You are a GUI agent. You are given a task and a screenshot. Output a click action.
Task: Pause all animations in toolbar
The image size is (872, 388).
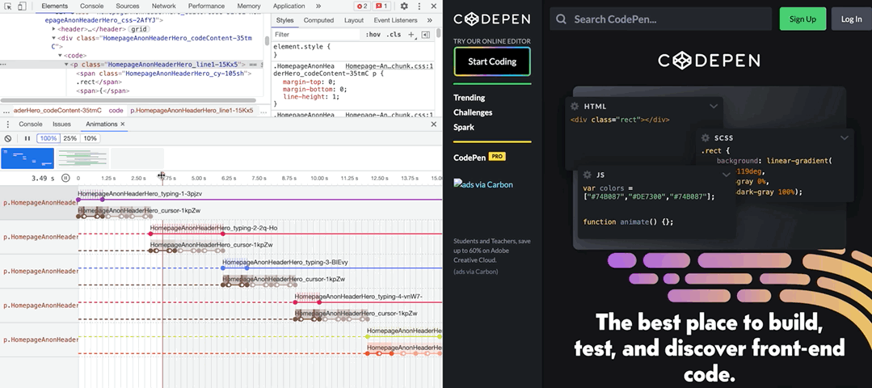(x=27, y=138)
